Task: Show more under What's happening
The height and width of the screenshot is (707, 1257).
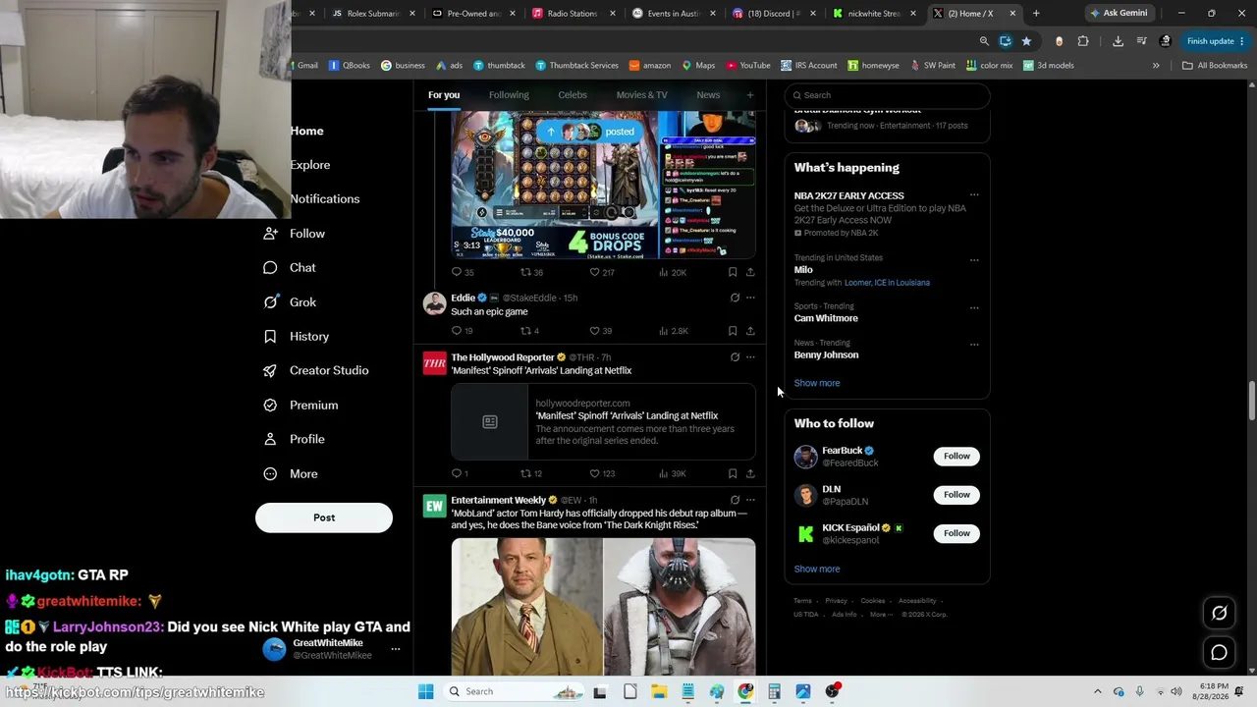Action: [817, 383]
